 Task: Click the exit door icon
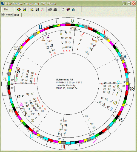coord(73,10)
